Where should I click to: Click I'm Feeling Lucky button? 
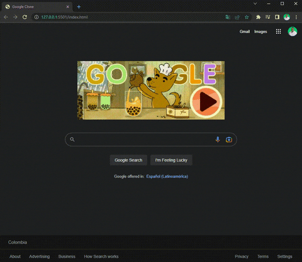click(x=171, y=160)
